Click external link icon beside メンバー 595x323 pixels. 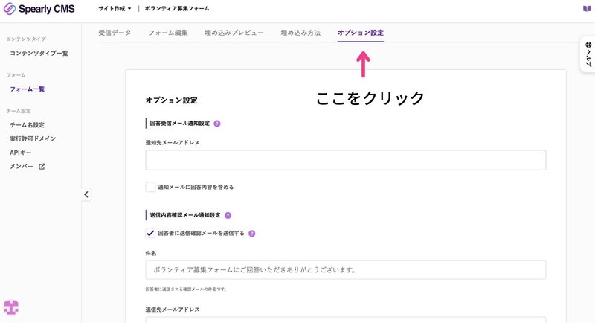click(x=42, y=166)
